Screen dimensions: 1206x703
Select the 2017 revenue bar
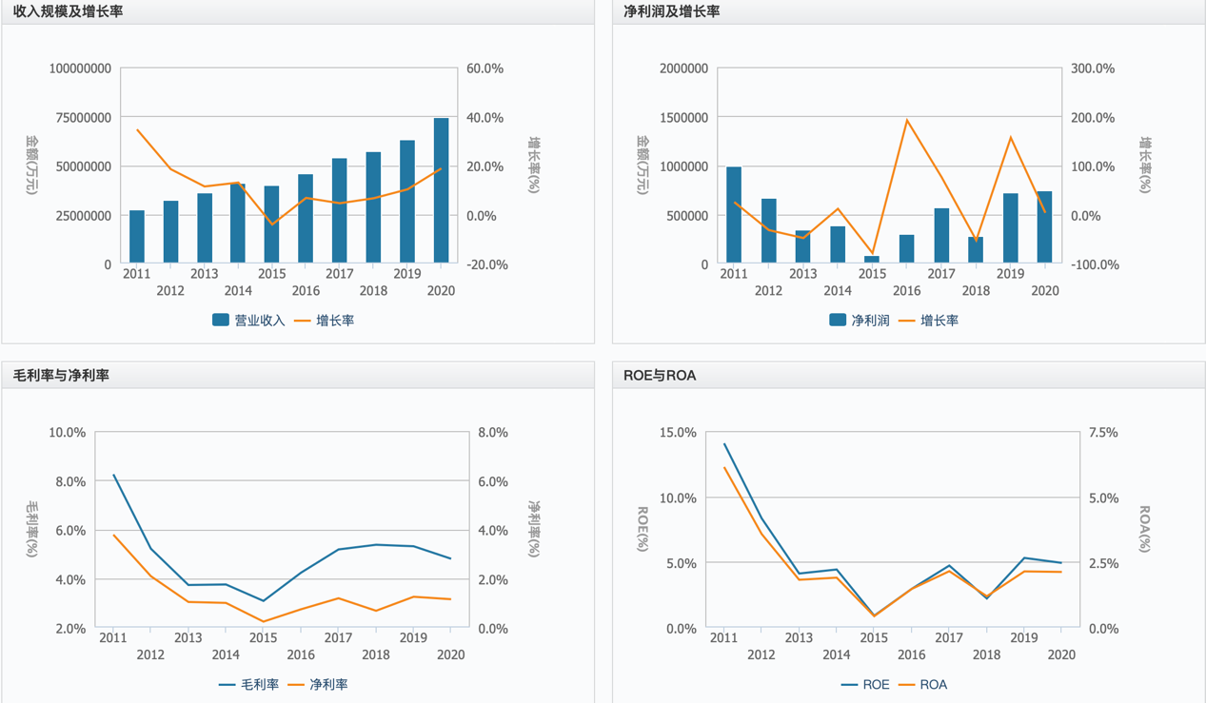(340, 210)
